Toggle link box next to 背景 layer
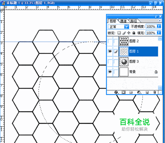 116,72
